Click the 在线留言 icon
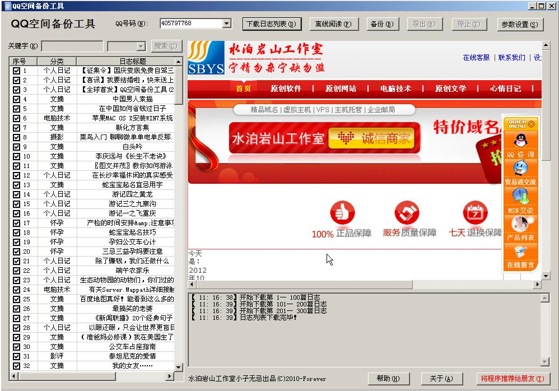Viewport: 559px width, 391px height. (520, 252)
